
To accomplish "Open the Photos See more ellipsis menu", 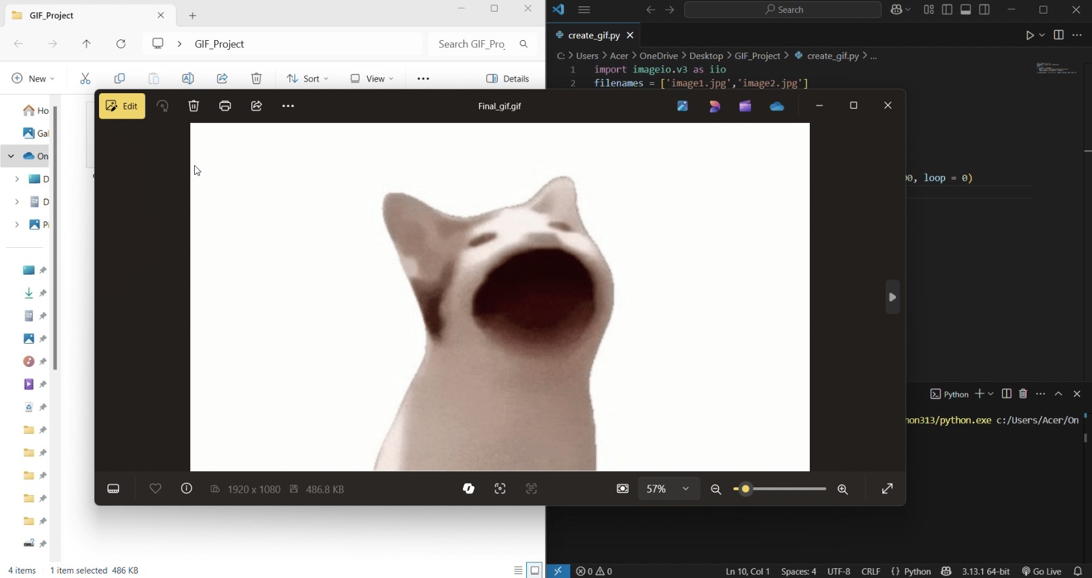I will [288, 106].
